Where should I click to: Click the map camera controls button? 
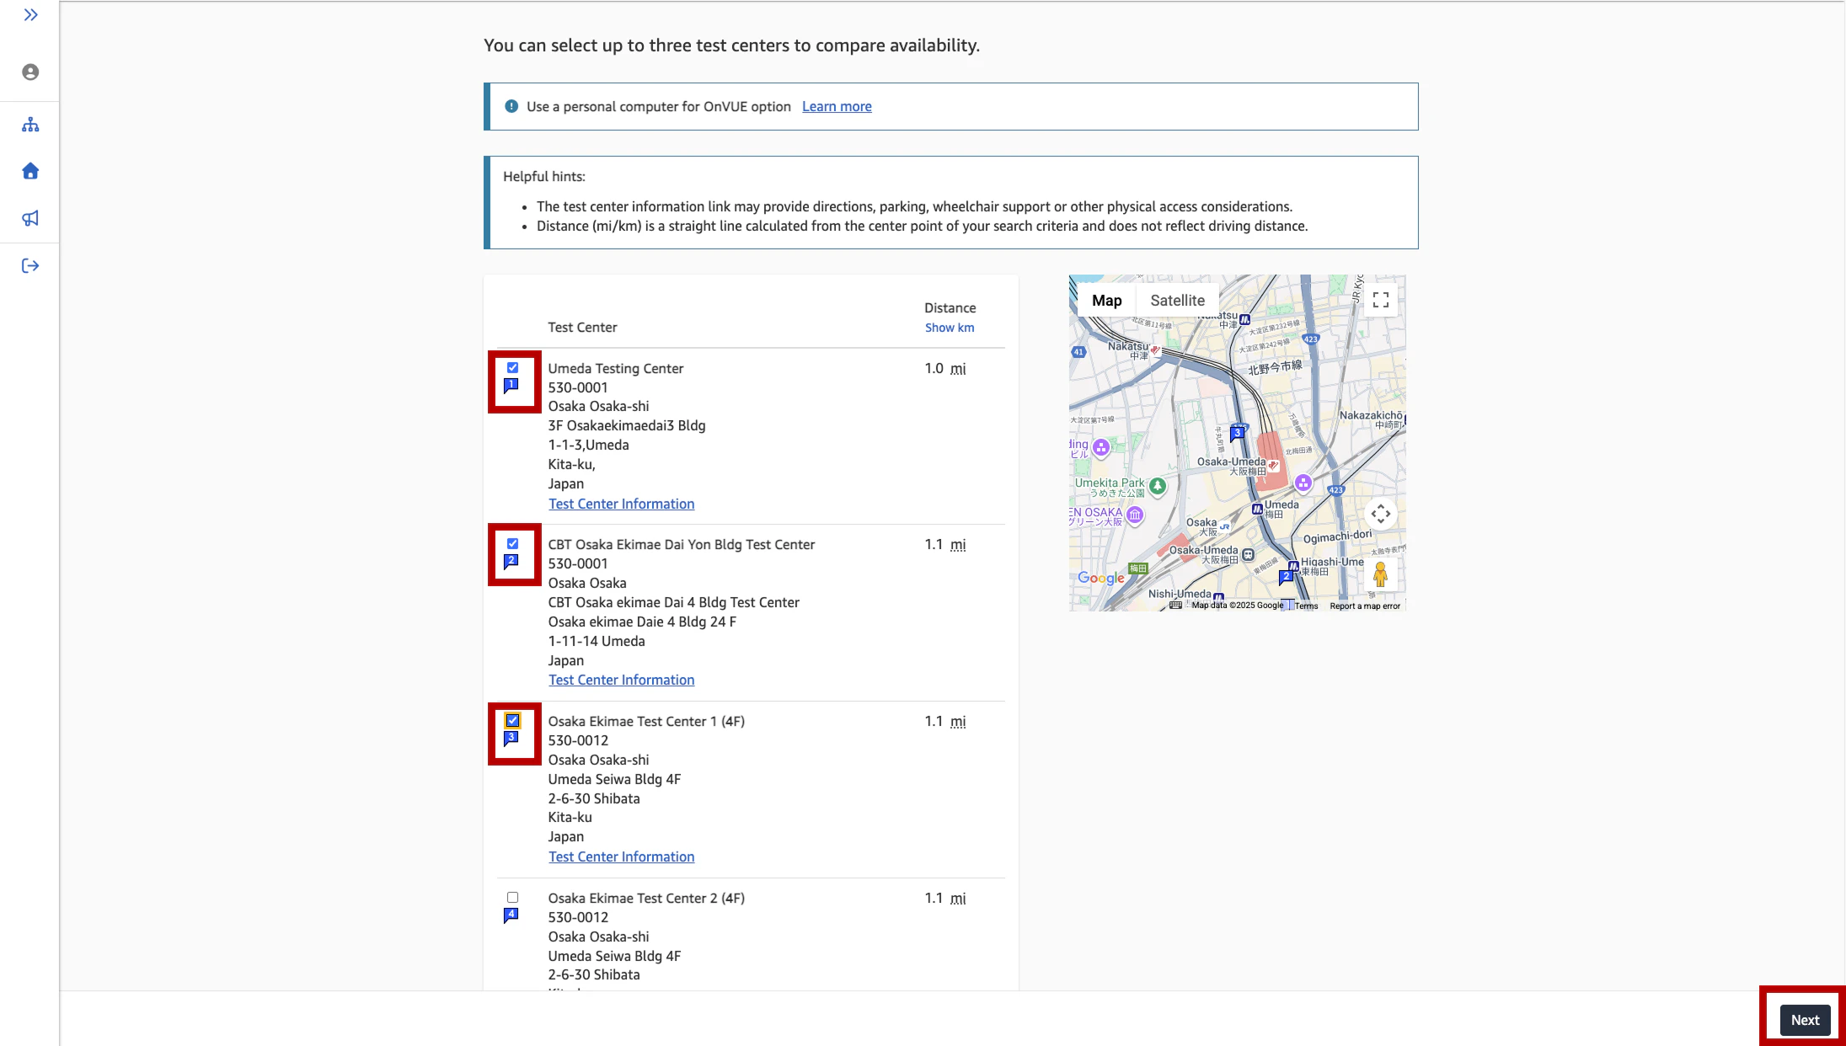[x=1381, y=514]
